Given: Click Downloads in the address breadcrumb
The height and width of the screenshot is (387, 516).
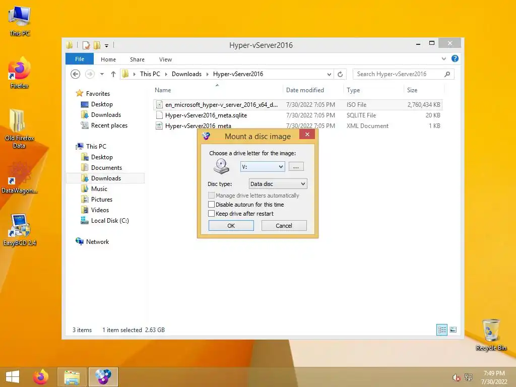Looking at the screenshot, I should (x=186, y=74).
